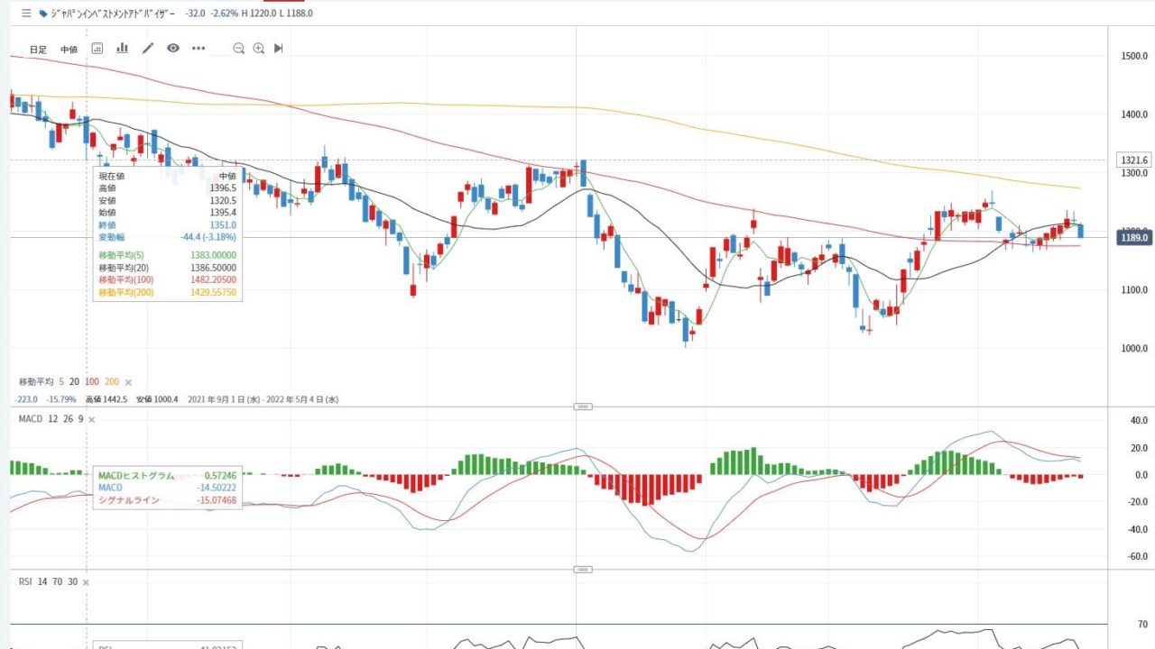This screenshot has width=1155, height=649.
Task: Click the blue tag icon beside stock name
Action: tap(42, 14)
